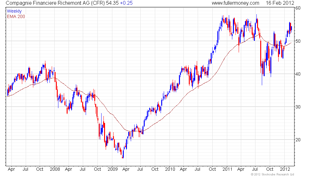
Task: Click the 2012 year label on time axis
Action: tap(285, 169)
